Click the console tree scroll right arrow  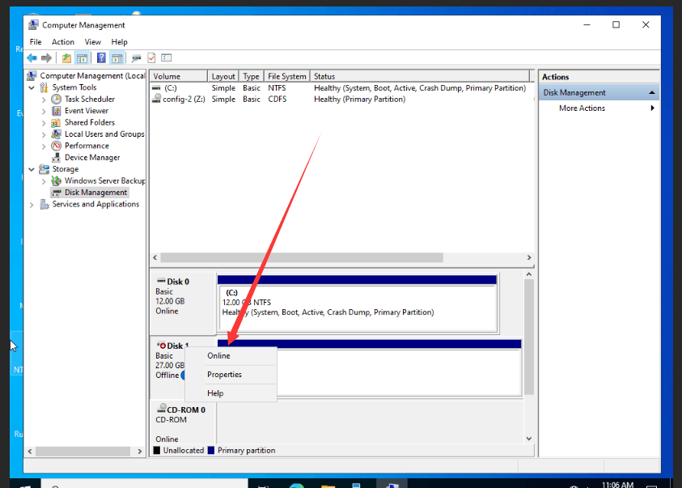click(139, 451)
